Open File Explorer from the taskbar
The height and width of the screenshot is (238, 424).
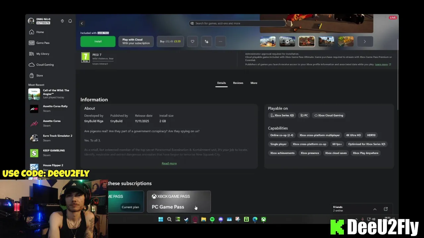point(203,219)
